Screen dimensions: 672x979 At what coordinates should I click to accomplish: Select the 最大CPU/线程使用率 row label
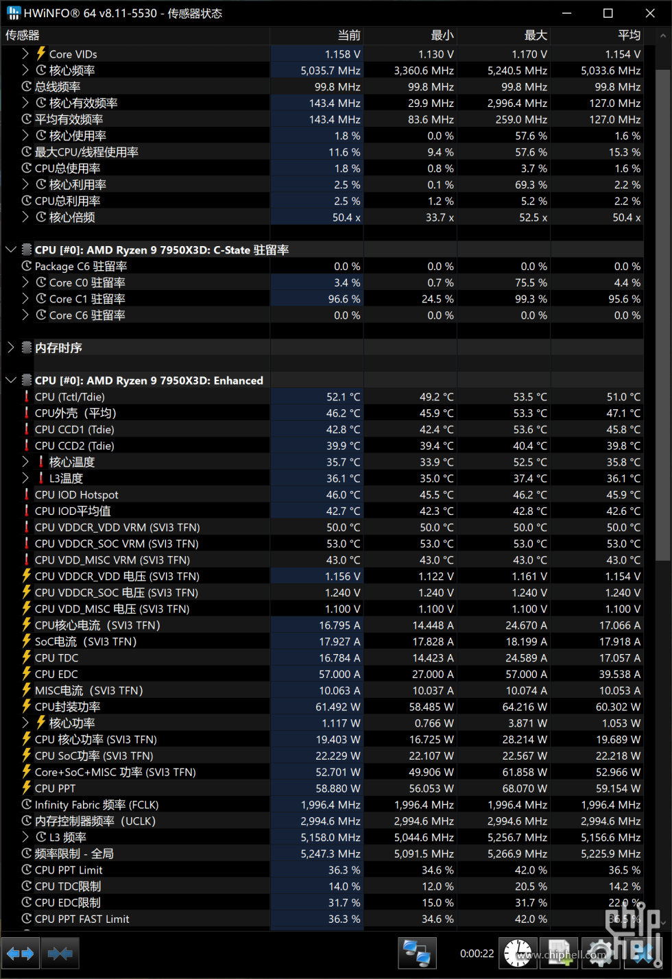(86, 152)
